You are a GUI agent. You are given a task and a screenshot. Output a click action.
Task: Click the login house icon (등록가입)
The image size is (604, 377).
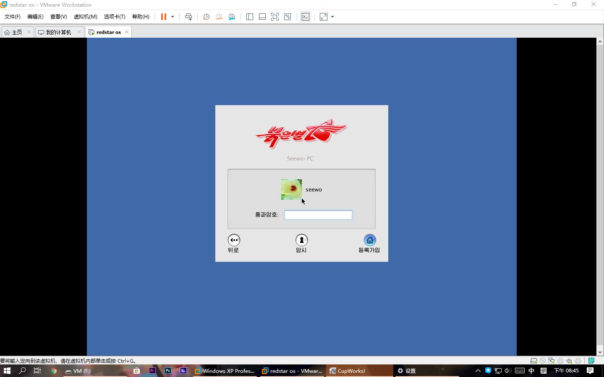(369, 240)
